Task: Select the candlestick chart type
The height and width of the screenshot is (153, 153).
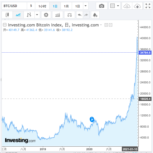Action: [7, 15]
